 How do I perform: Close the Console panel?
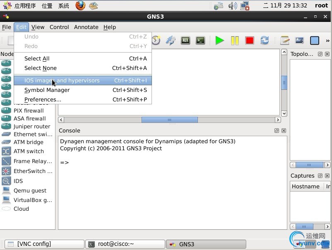[284, 131]
